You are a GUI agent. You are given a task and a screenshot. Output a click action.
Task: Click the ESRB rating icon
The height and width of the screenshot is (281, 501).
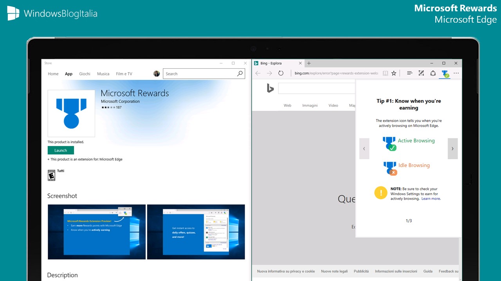pos(51,175)
